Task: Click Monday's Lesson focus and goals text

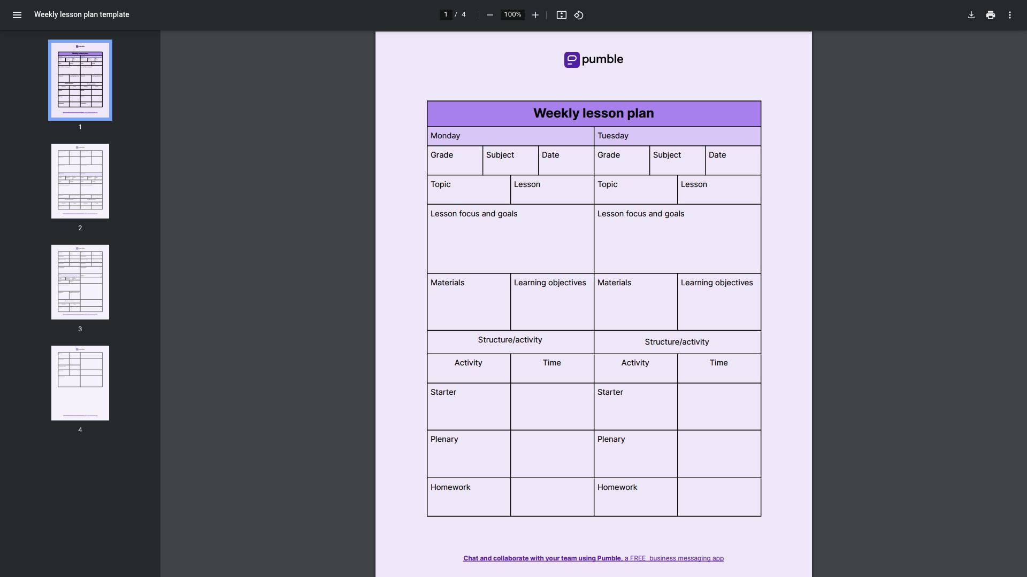Action: (474, 214)
